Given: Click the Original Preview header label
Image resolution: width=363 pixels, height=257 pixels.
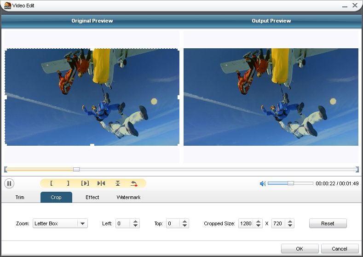Looking at the screenshot, I should (92, 21).
